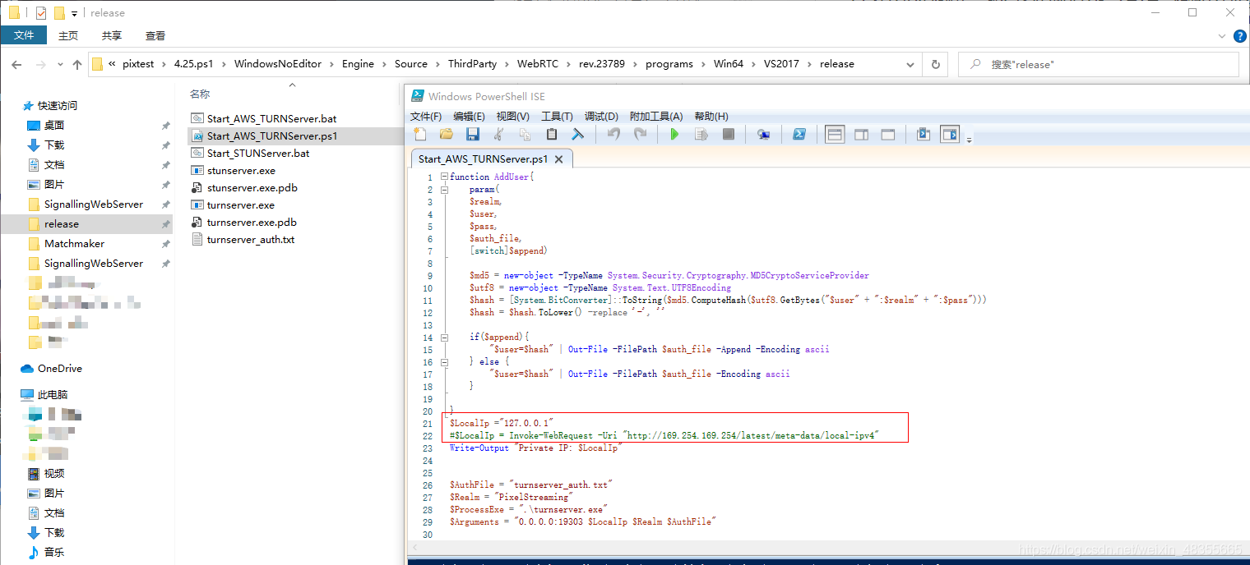Open the 文件(F) menu in PowerShell ISE
Screen dimensions: 1250x565
tap(426, 116)
